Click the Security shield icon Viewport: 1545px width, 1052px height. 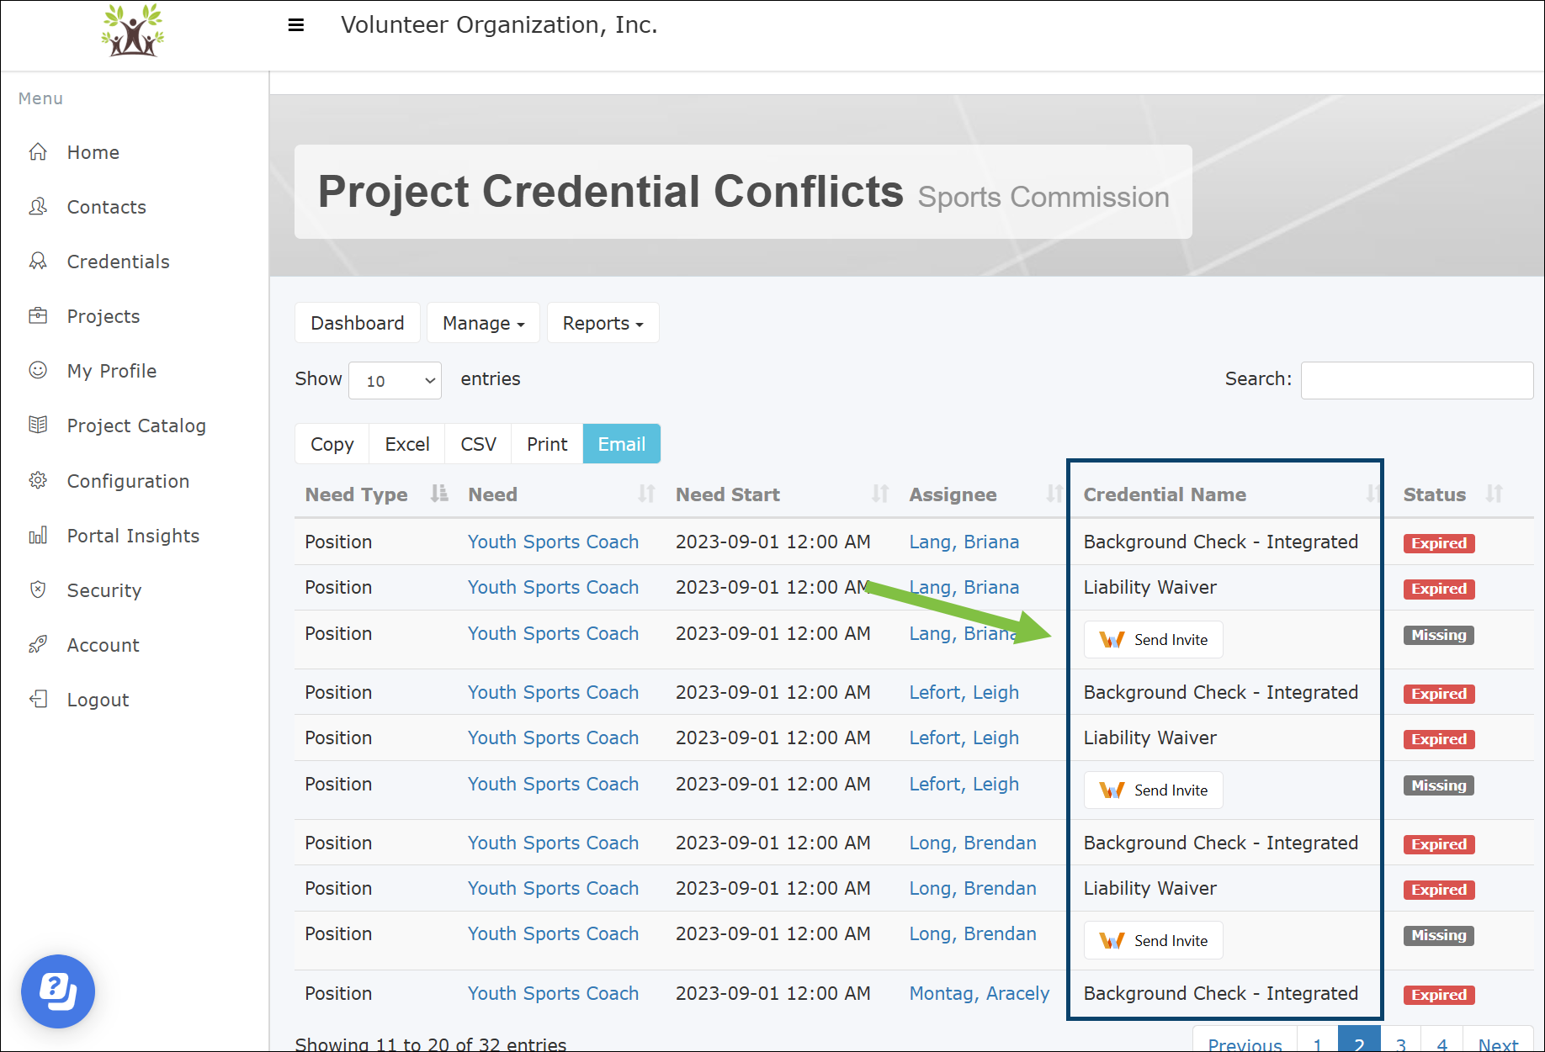38,590
